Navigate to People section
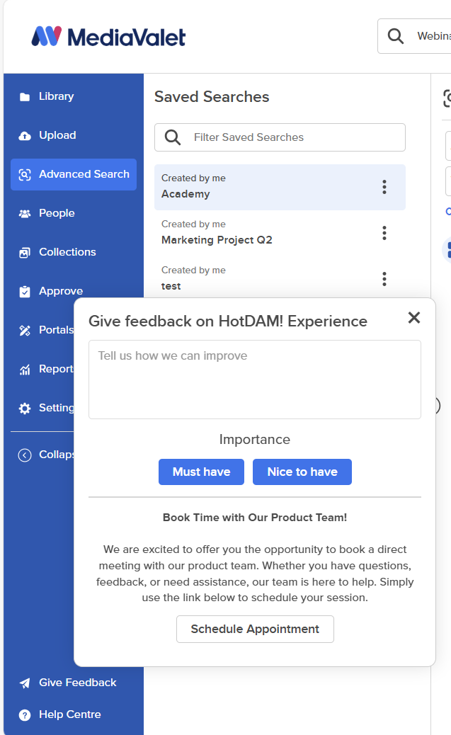451x735 pixels. click(x=74, y=213)
